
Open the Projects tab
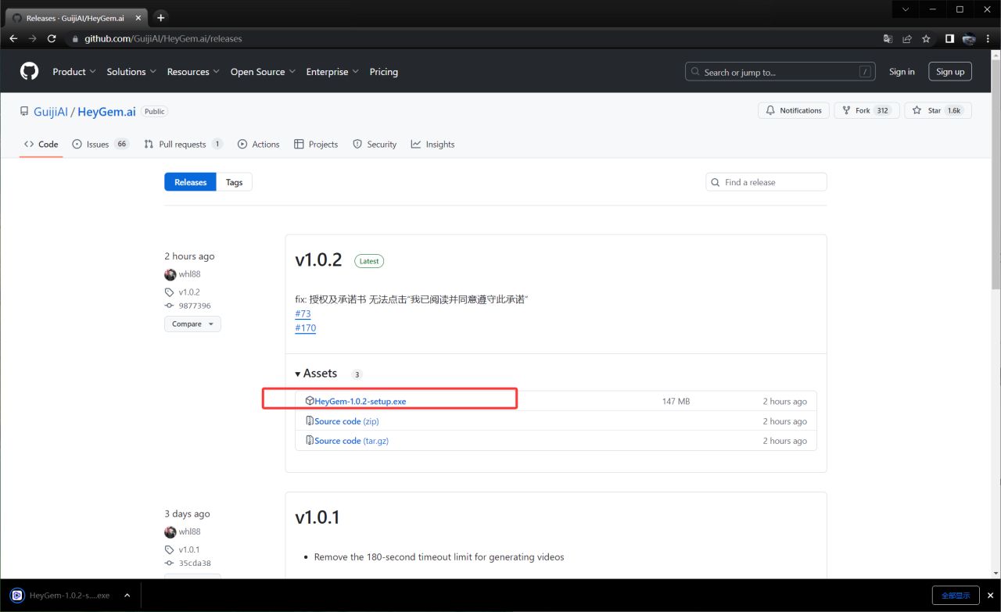tap(316, 145)
